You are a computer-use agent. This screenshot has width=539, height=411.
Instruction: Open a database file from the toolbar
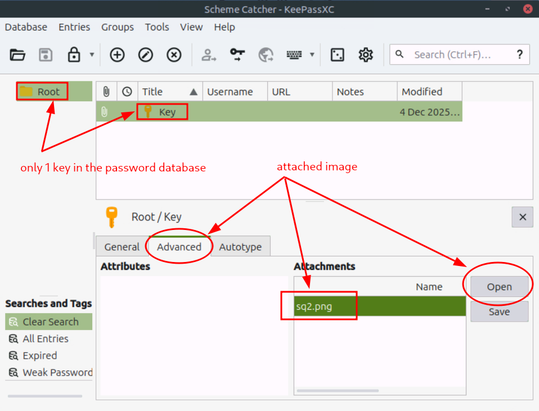17,55
